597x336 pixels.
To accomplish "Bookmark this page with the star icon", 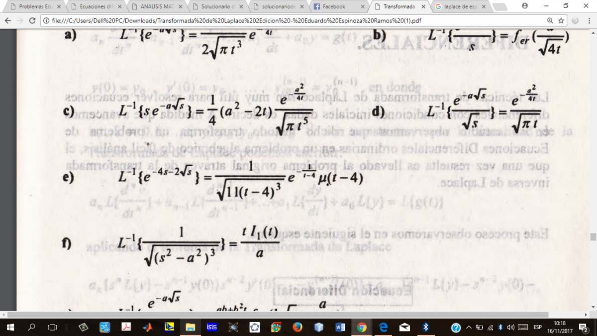I will point(561,20).
